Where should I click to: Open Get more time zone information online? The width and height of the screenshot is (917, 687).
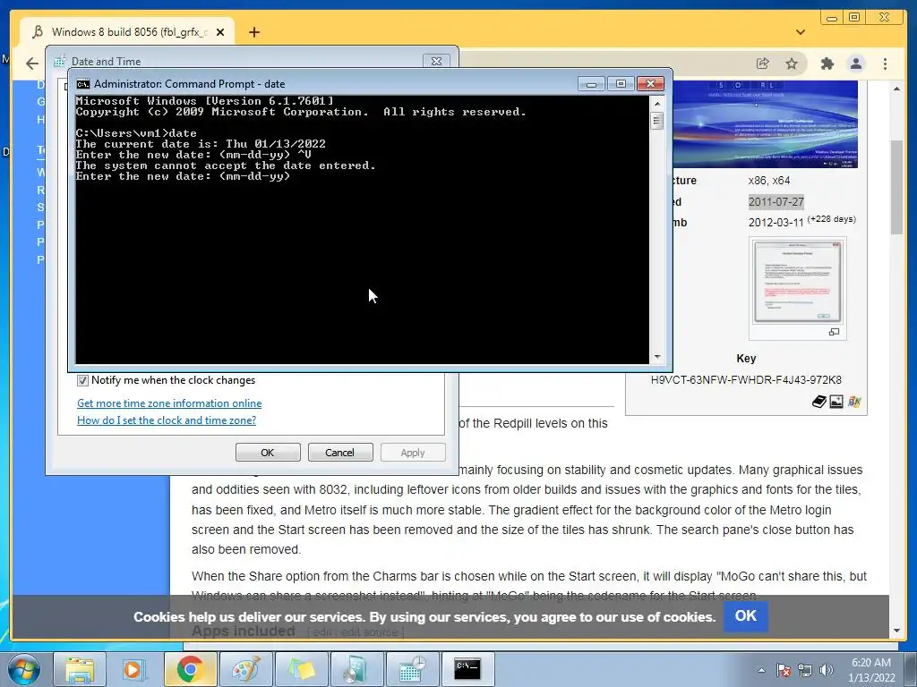pyautogui.click(x=169, y=403)
